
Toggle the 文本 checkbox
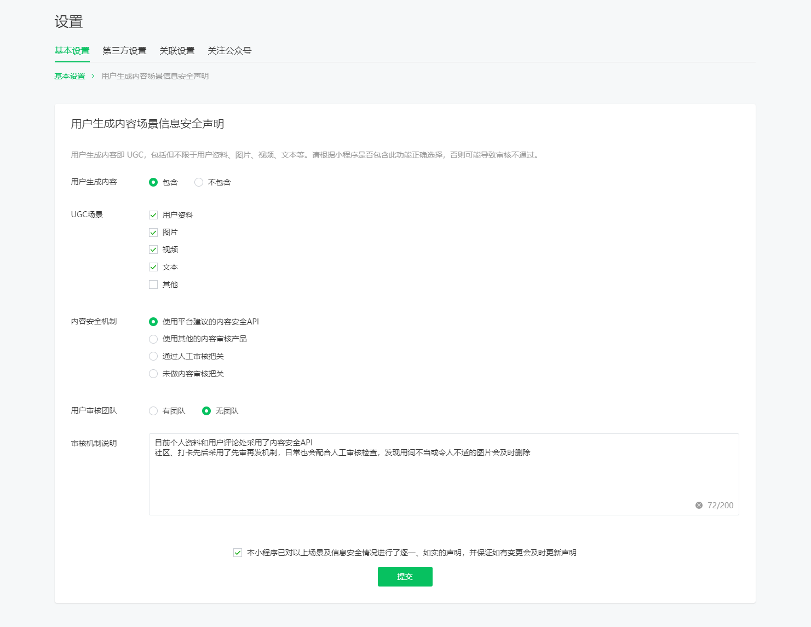(153, 267)
